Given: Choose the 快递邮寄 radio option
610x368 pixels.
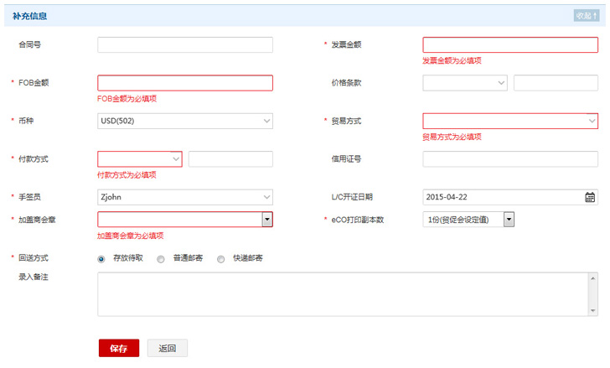Looking at the screenshot, I should [221, 259].
